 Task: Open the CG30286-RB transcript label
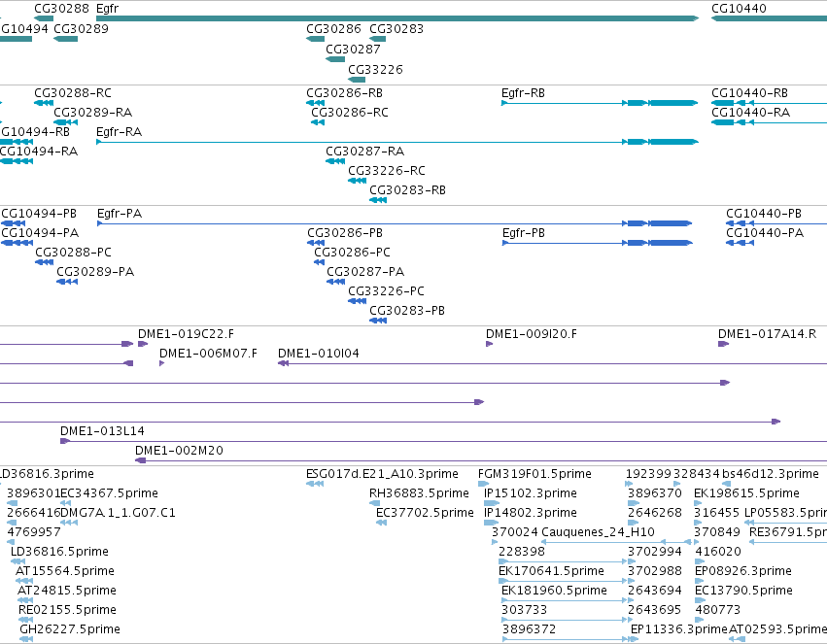[x=345, y=93]
